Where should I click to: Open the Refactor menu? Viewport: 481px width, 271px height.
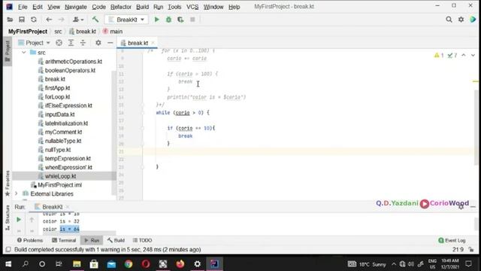tap(121, 7)
